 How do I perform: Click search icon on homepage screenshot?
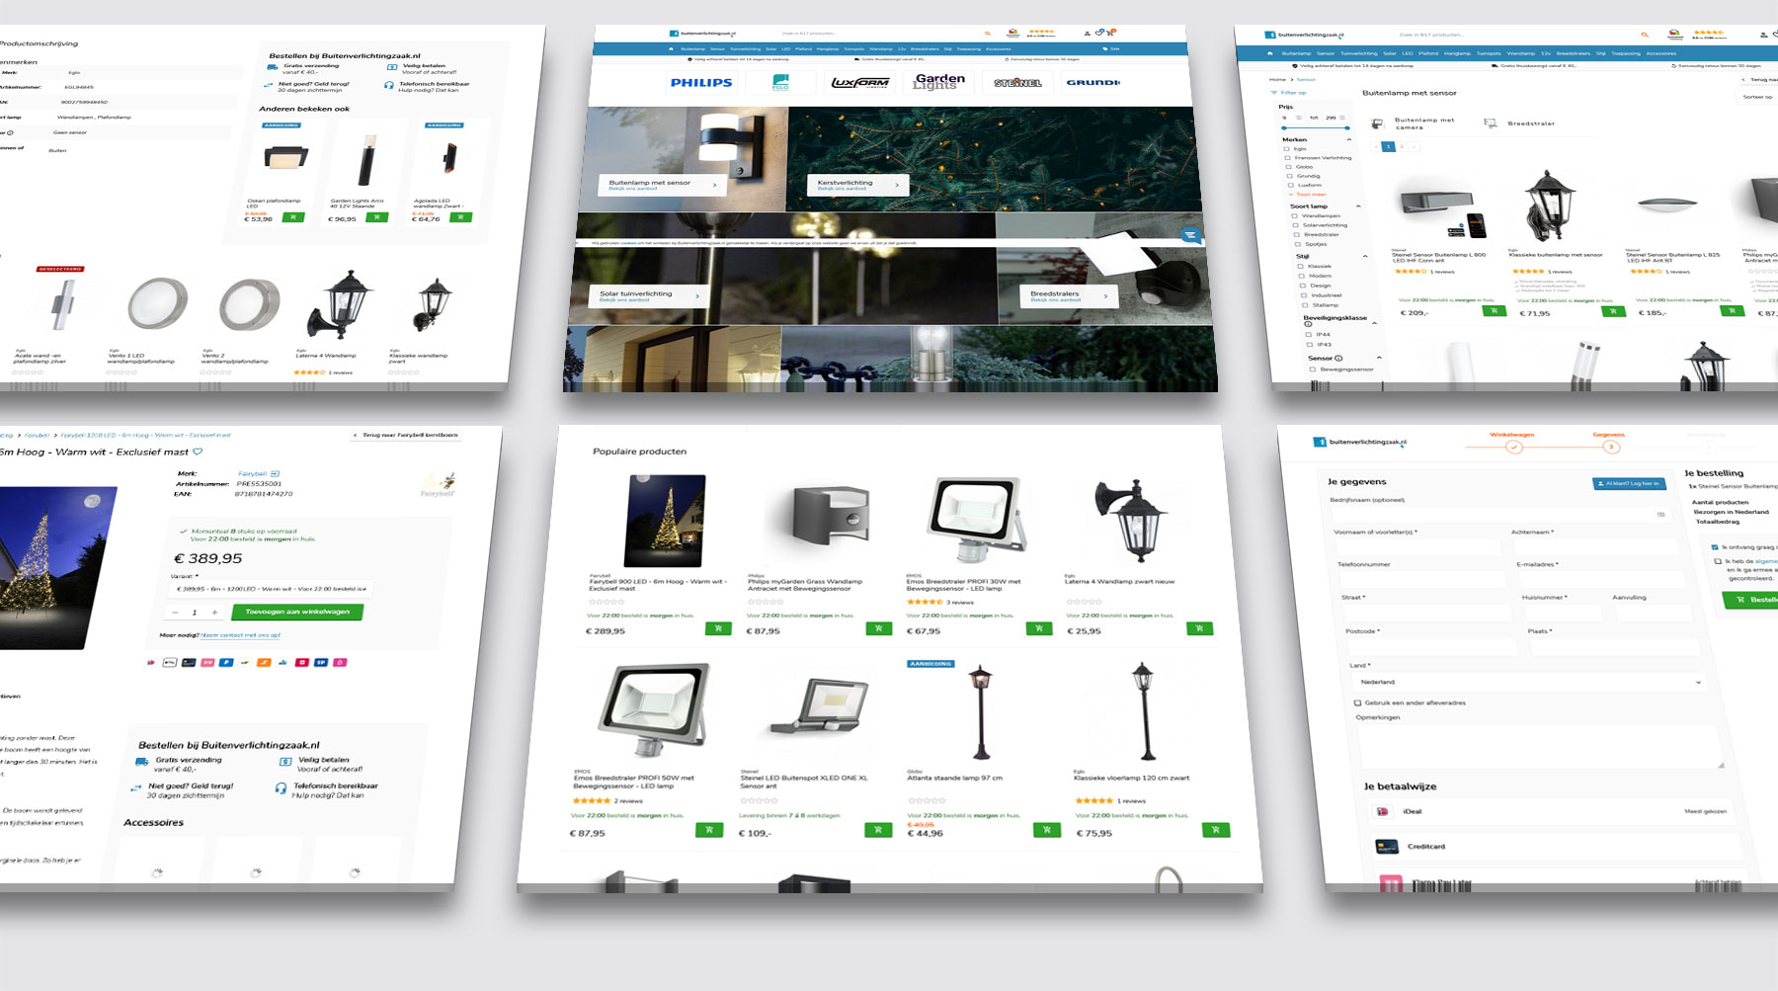point(988,34)
